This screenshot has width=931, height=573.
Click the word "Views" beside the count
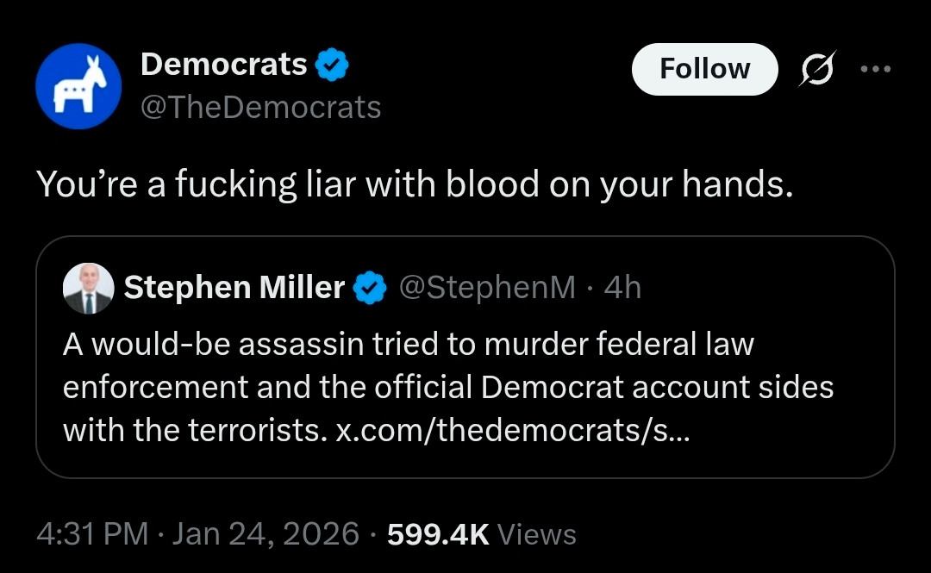[537, 535]
